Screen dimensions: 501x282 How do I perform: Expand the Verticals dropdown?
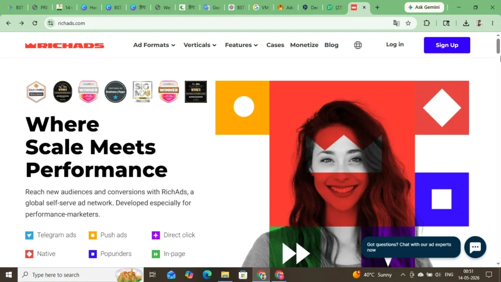[x=200, y=45]
